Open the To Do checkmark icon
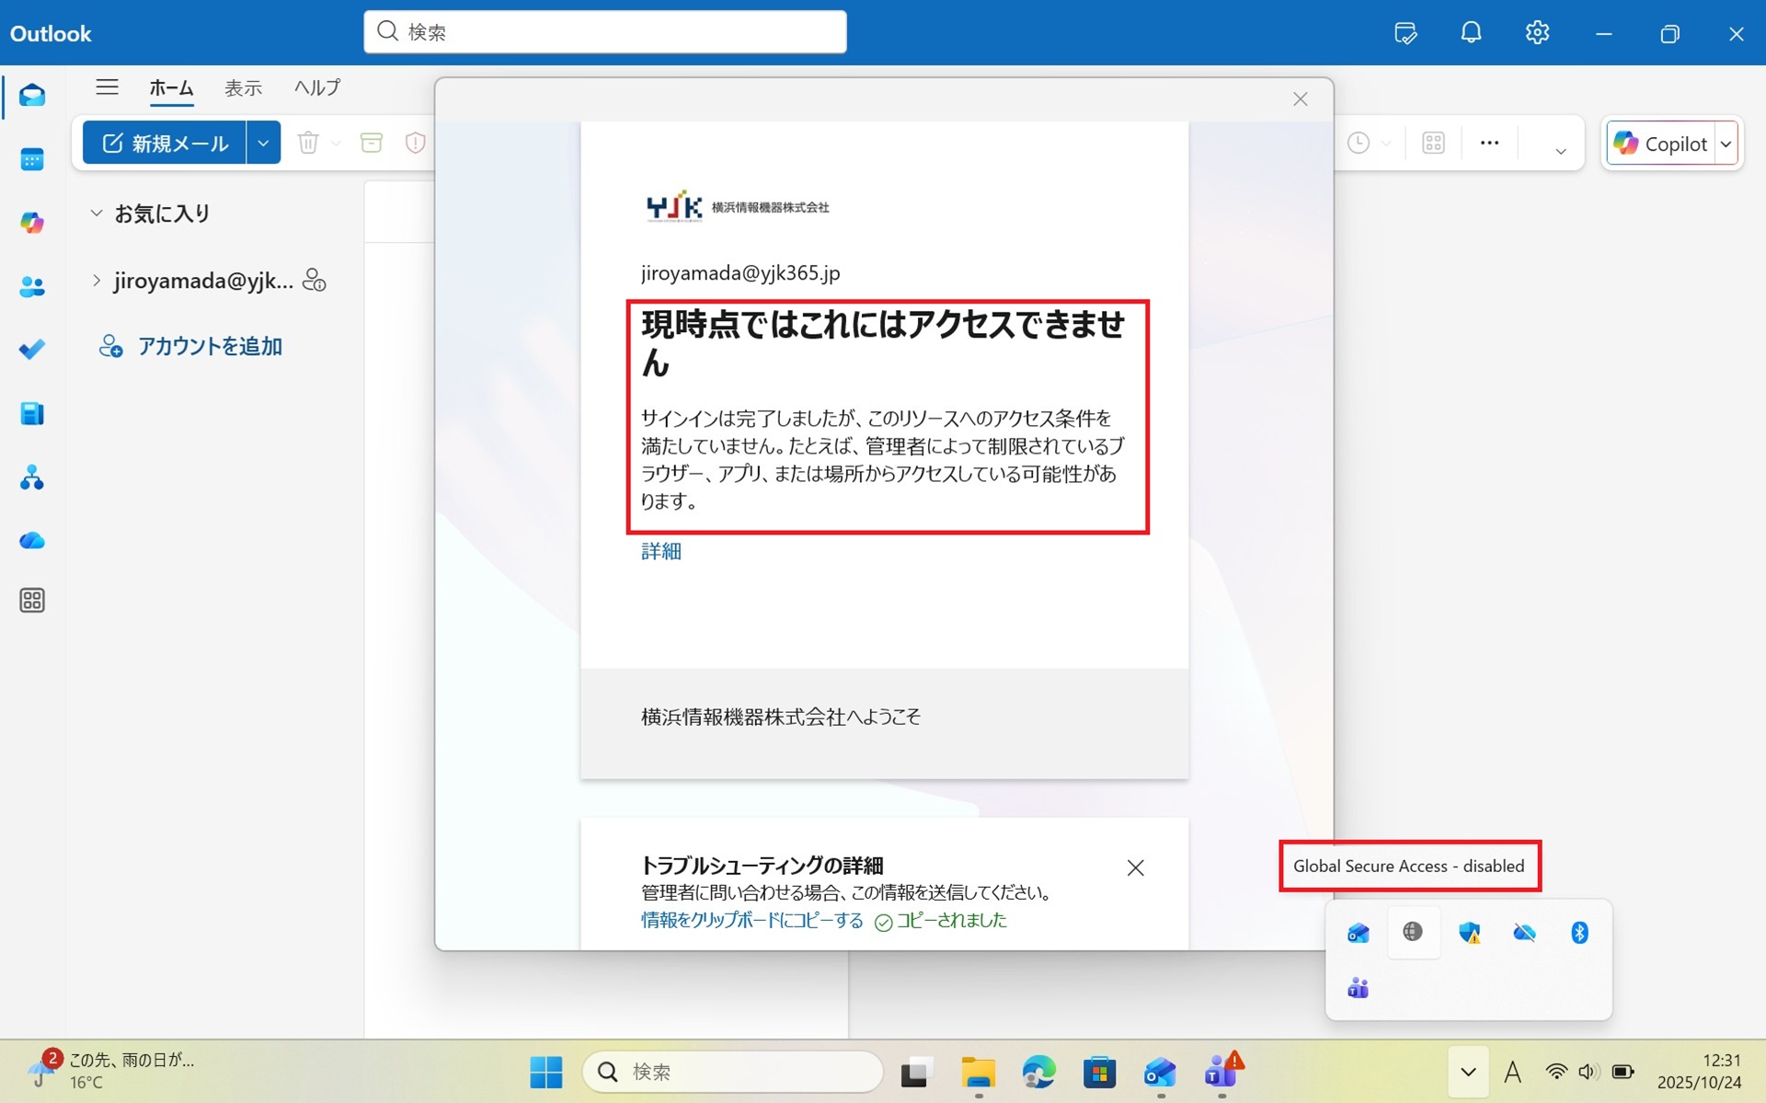 (x=32, y=350)
